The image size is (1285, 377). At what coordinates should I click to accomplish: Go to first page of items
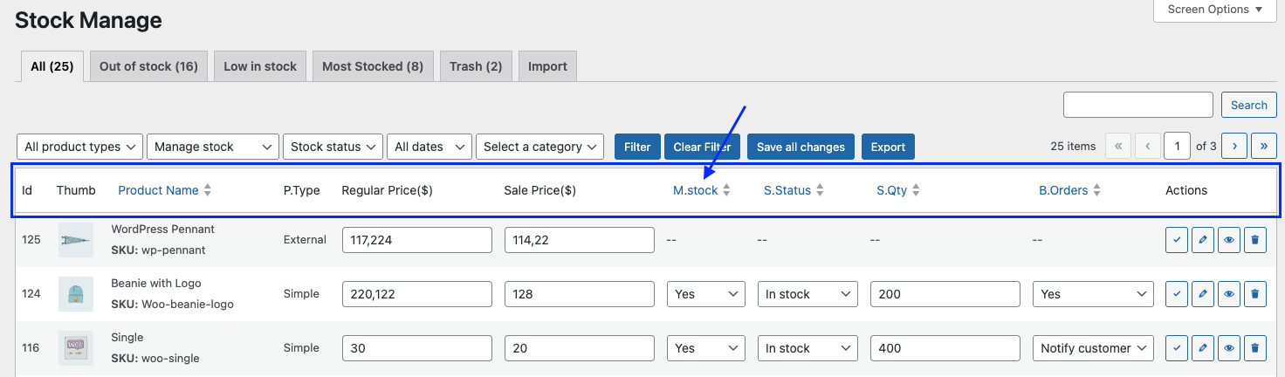point(1118,146)
